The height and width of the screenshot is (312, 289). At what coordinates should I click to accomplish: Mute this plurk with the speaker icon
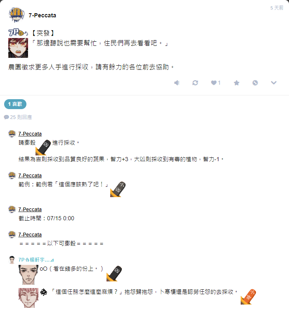[177, 83]
